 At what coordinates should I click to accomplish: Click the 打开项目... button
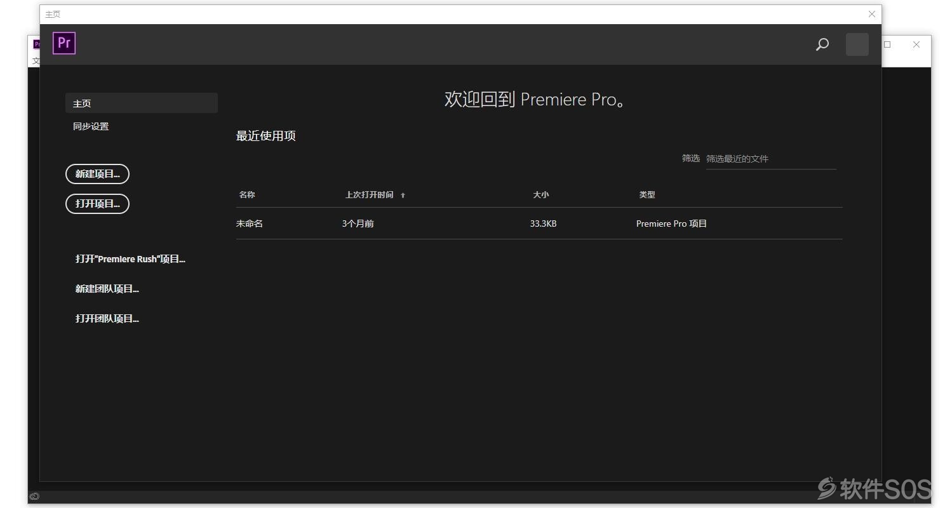pos(97,204)
